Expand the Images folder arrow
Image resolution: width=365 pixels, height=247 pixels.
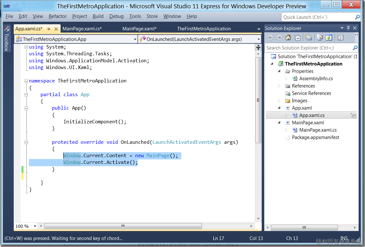click(279, 101)
